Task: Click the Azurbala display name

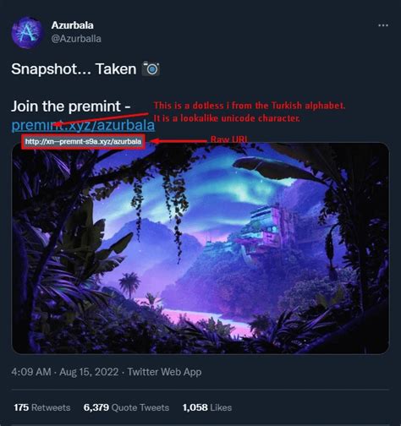Action: coord(72,25)
